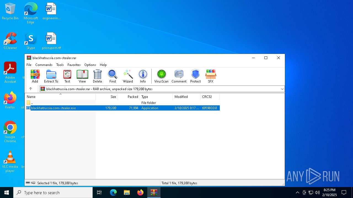
Task: Open the Tools menu
Action: tap(60, 65)
